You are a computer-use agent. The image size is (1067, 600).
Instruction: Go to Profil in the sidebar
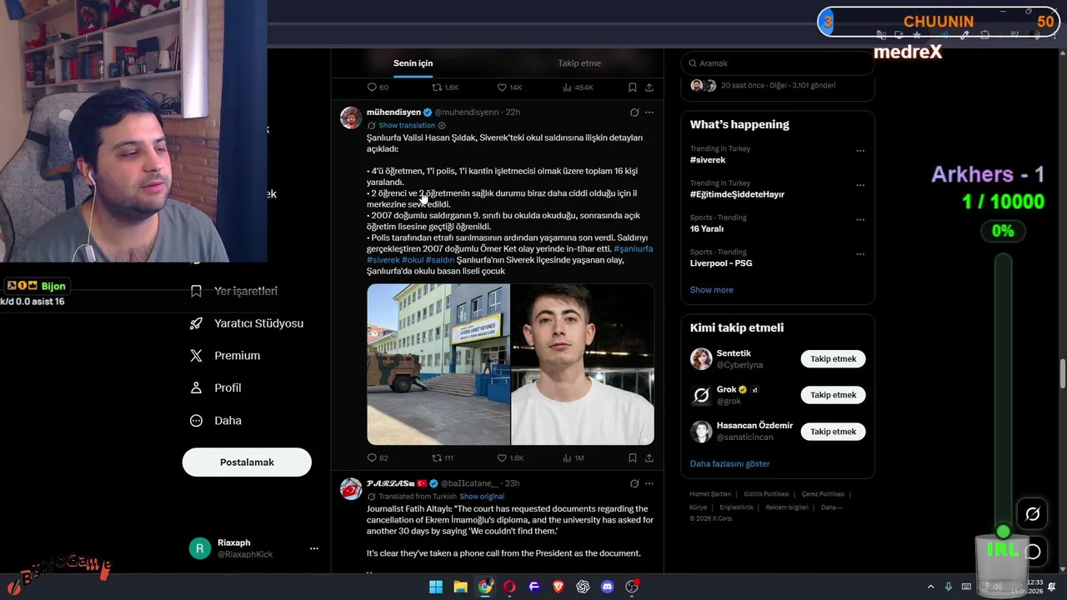pos(216,388)
